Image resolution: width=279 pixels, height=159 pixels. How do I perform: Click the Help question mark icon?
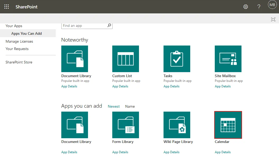point(259,7)
